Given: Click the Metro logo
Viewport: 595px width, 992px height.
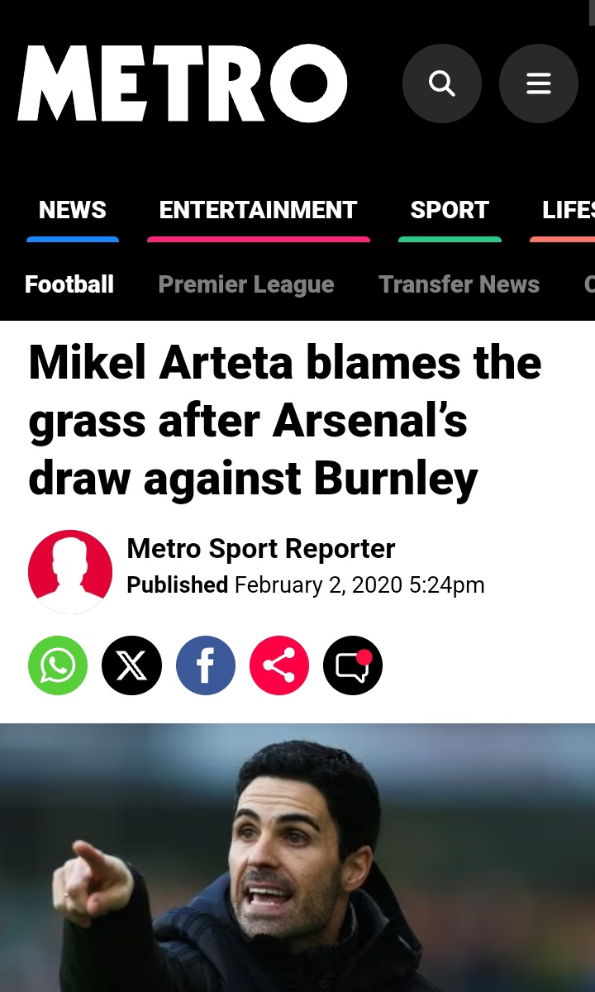Looking at the screenshot, I should coord(182,83).
